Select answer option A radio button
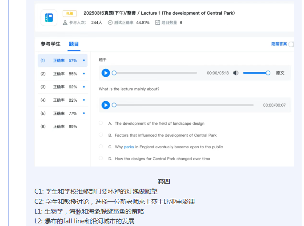Image resolution: width=304 pixels, height=226 pixels. tap(101, 123)
